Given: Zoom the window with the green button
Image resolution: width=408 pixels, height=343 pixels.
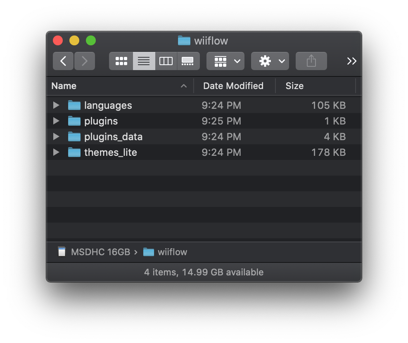Looking at the screenshot, I should (91, 40).
